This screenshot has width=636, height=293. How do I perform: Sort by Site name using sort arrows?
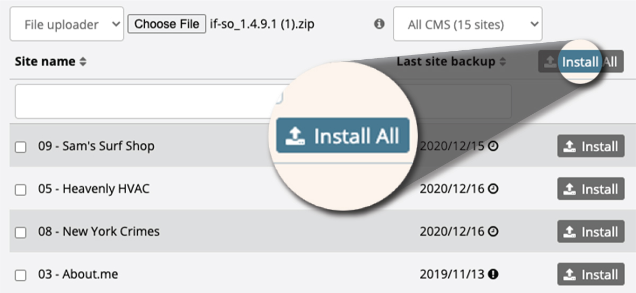[83, 62]
